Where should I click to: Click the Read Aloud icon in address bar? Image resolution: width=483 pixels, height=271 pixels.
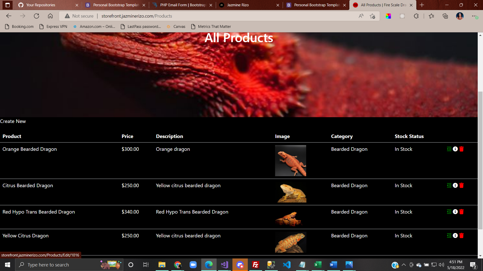tap(361, 16)
